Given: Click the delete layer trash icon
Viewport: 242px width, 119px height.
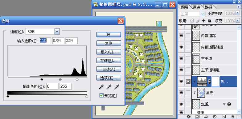Looking at the screenshot, I should 233,117.
